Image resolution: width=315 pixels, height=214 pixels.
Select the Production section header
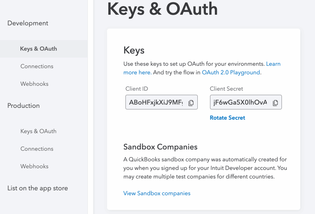[x=24, y=105]
